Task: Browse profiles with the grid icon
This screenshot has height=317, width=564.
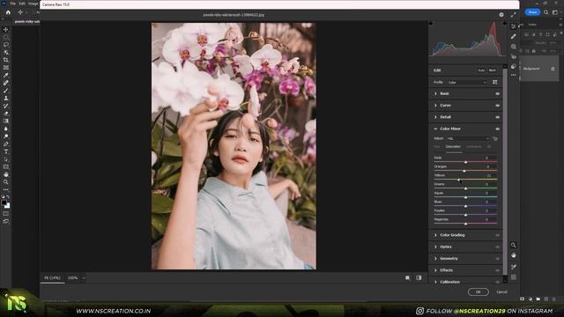Action: [495, 82]
